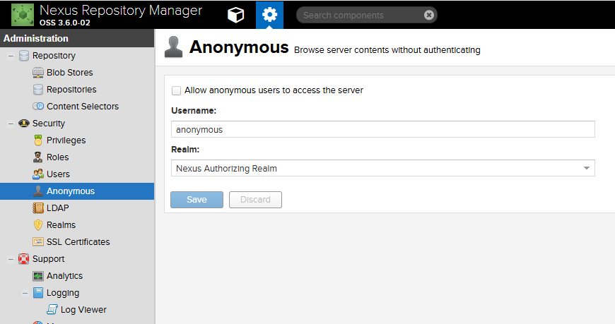
Task: Click the Support lifebuoy icon
Action: [x=24, y=258]
